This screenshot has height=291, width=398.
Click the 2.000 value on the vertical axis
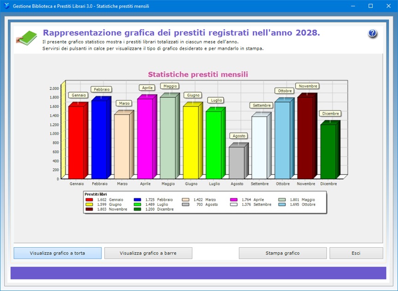click(54, 88)
